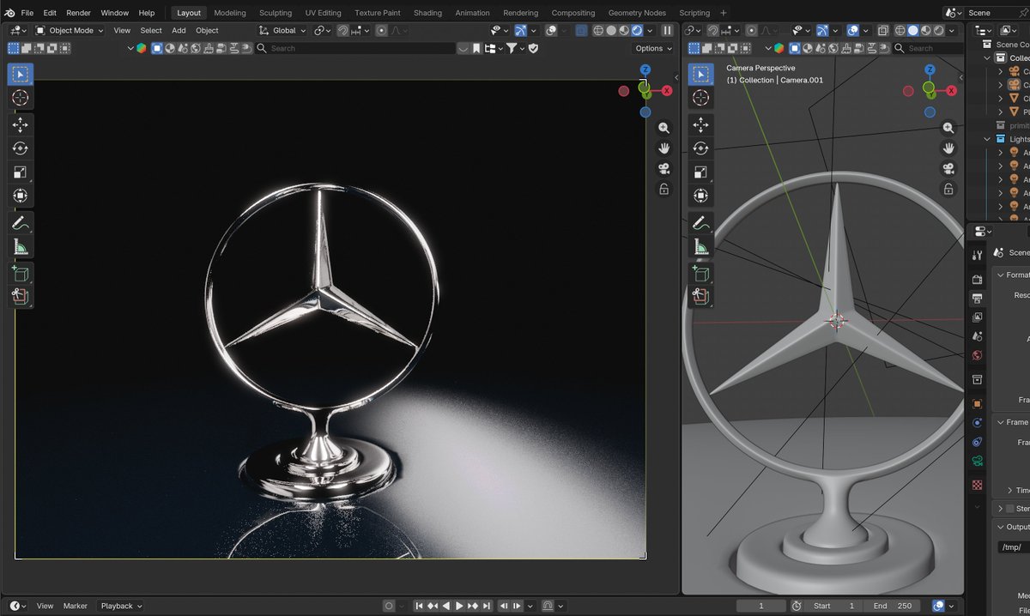Open Global transform orientation dropdown
Screen dimensions: 1030x616
click(x=282, y=30)
